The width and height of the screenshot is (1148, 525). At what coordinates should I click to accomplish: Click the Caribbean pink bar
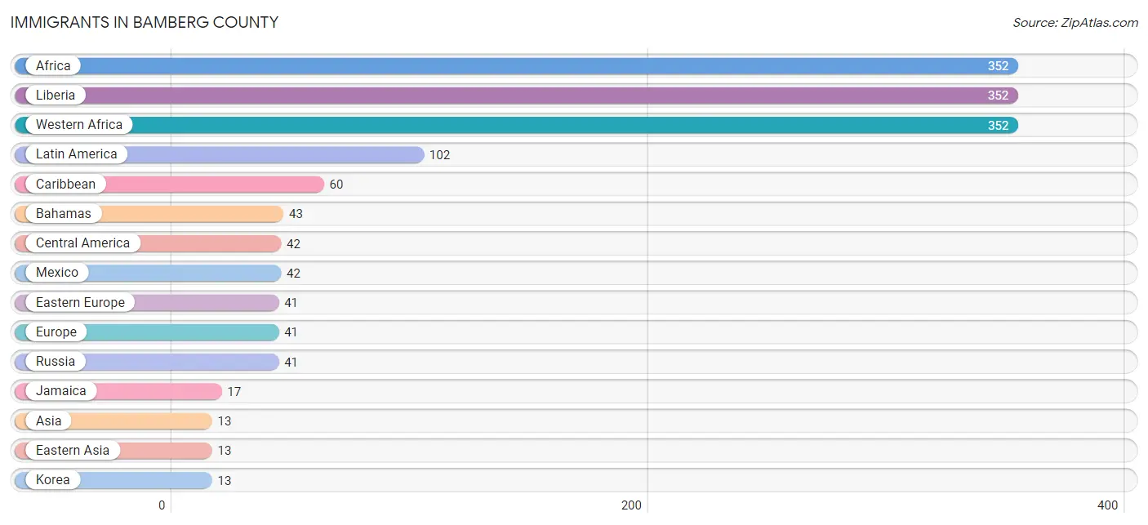click(x=169, y=185)
